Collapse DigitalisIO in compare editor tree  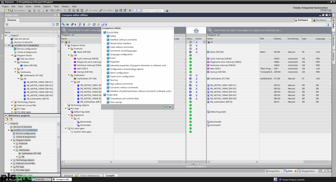pos(69,115)
